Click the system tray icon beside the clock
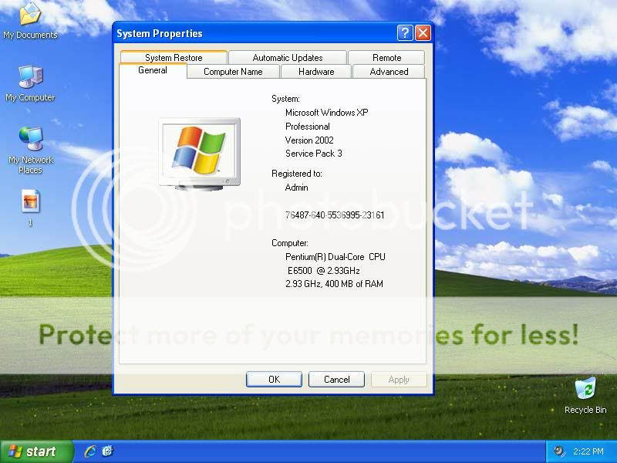 point(558,451)
